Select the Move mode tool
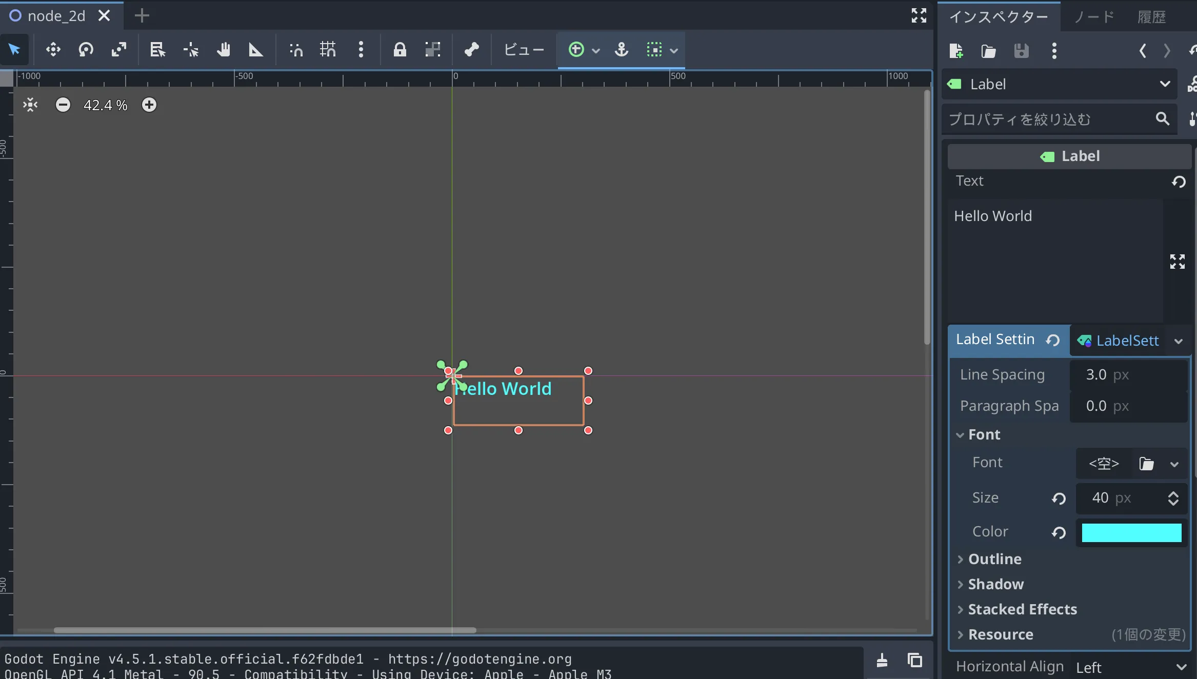 (x=53, y=50)
